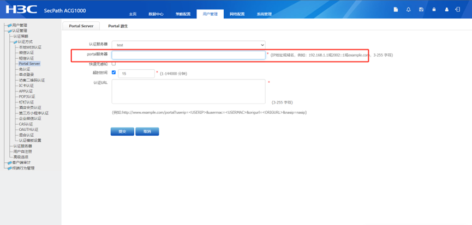Viewport: 472px width, 225px height.
Task: Click the H3C logo
Action: (21, 9)
